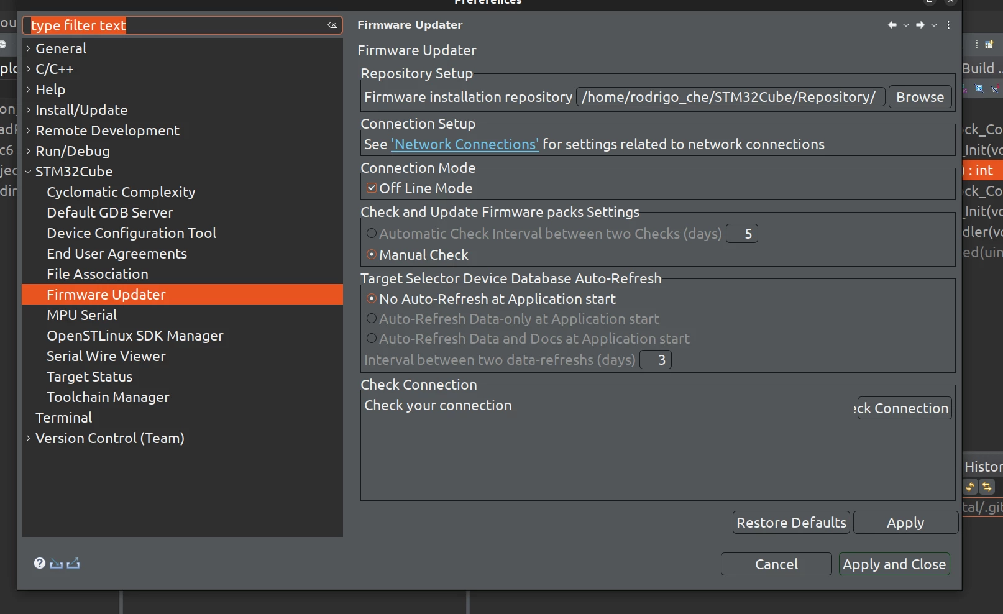
Task: Click Restore Defaults button
Action: pyautogui.click(x=791, y=523)
